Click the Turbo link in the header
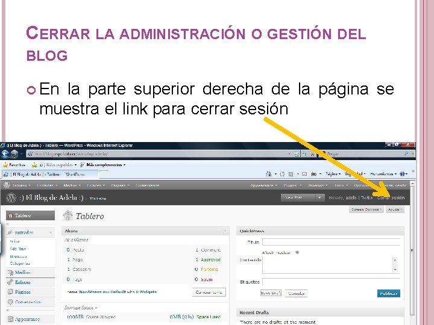434x325 pixels. pos(366,197)
